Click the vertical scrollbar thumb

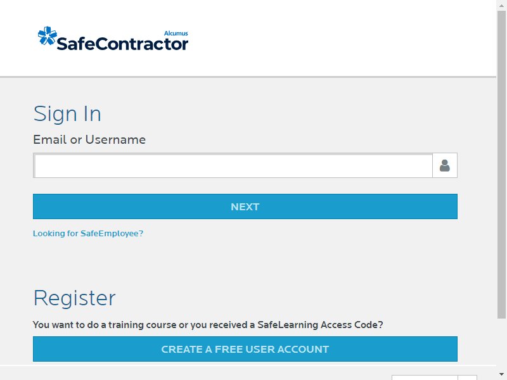tap(501, 165)
